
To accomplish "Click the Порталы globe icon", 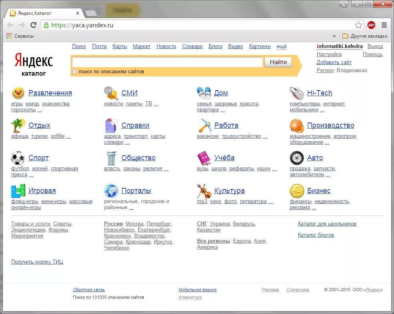I will click(x=111, y=191).
